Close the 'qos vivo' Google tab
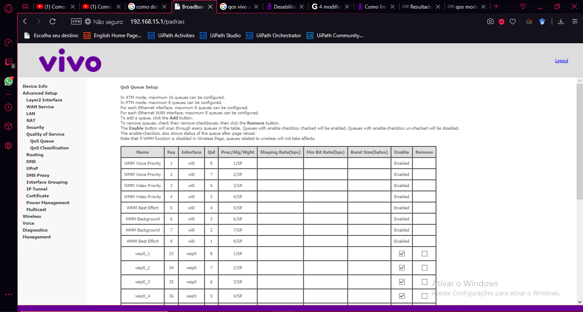This screenshot has height=312, width=583. [255, 7]
